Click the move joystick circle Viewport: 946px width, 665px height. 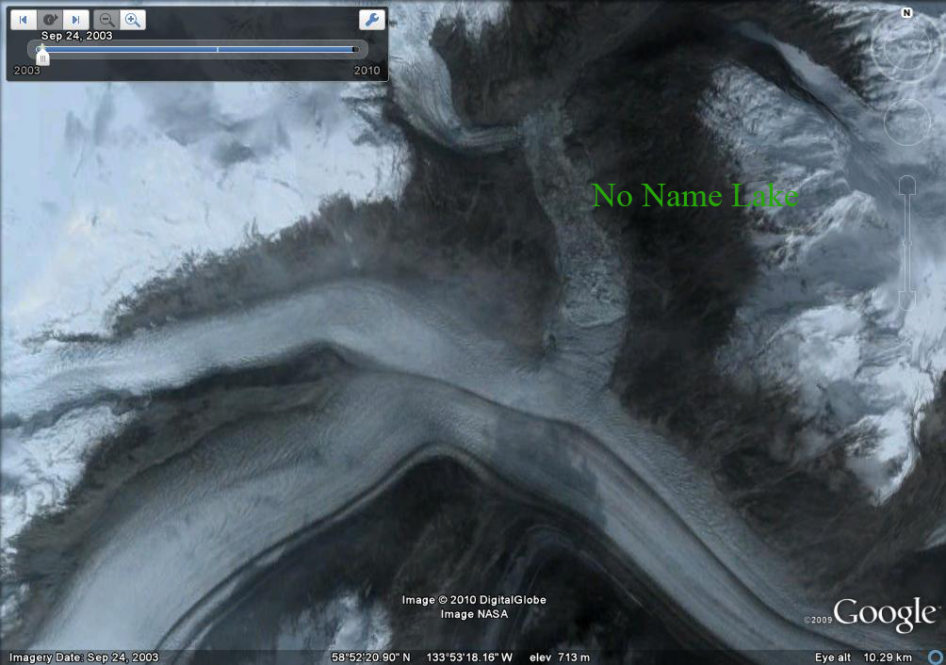907,122
